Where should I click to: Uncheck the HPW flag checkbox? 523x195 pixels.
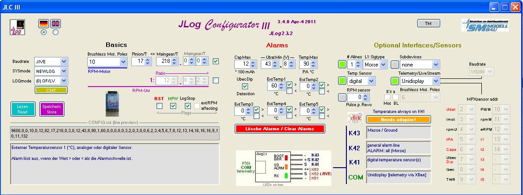coord(173,106)
